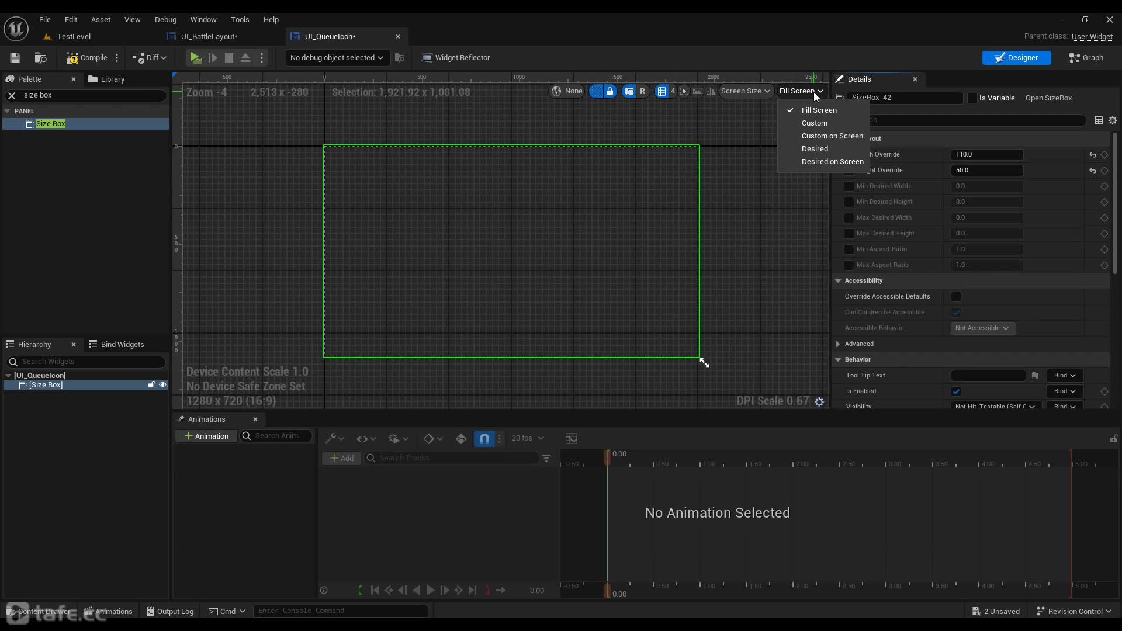Click the Widget Reflector icon
The image size is (1122, 631).
[x=425, y=57]
